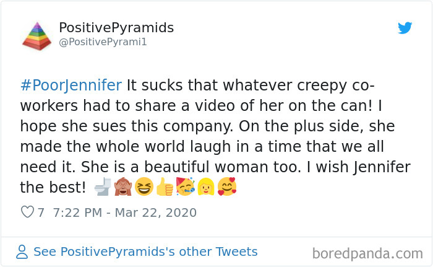Click the thumbs up emoji
Image resolution: width=433 pixels, height=267 pixels.
point(164,186)
